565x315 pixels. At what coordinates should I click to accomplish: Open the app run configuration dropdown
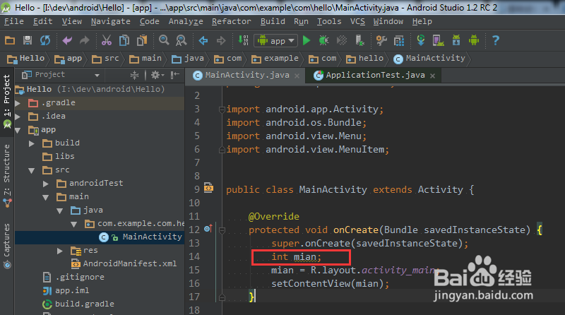275,41
